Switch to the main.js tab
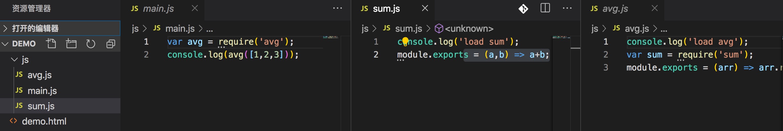The image size is (783, 131). tap(158, 9)
